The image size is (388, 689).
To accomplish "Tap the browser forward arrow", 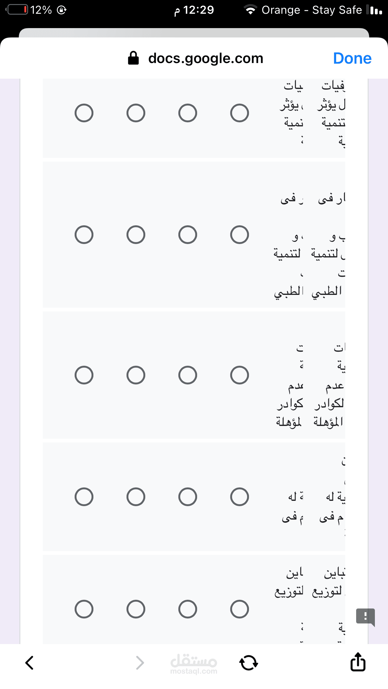I will point(140,663).
